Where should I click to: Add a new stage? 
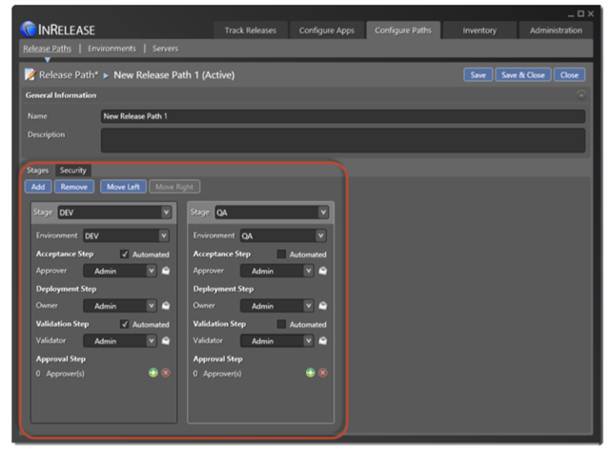tap(38, 187)
